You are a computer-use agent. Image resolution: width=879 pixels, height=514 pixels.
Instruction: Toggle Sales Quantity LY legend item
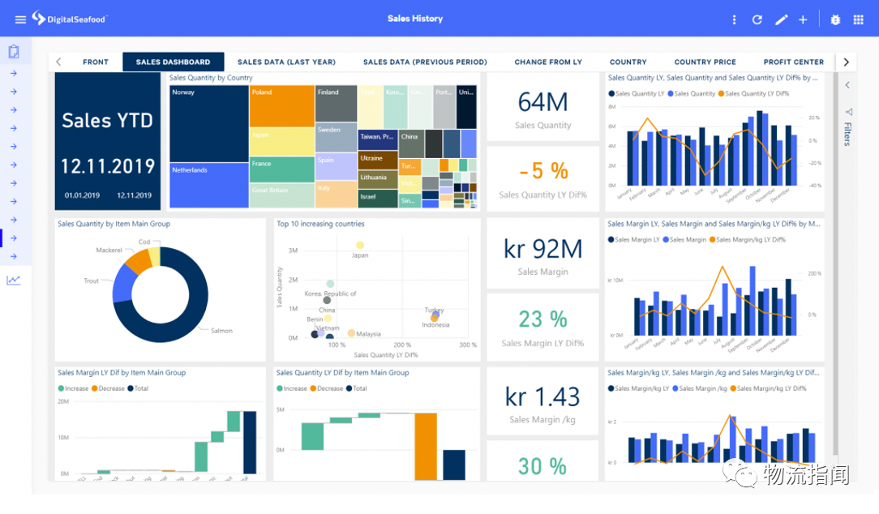pyautogui.click(x=637, y=93)
